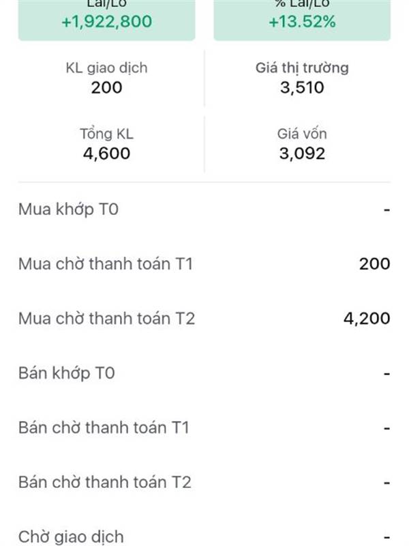This screenshot has width=409, height=546.
Task: Click the 200 value under KL giao dịch
Action: [x=106, y=87]
